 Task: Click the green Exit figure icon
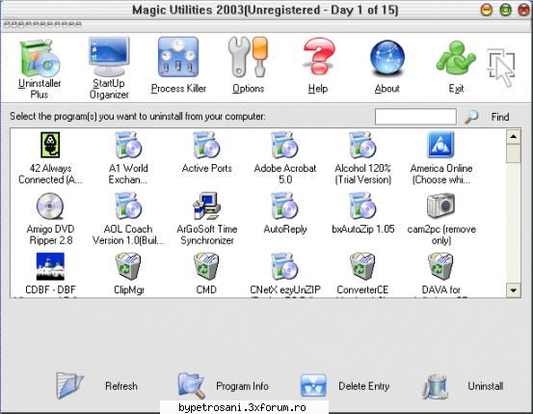coord(455,58)
